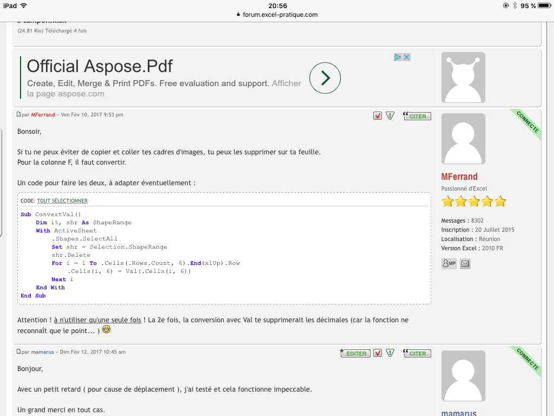The width and height of the screenshot is (554, 416).
Task: Click the smiley emoticon in MFerrand's post
Action: (106, 329)
